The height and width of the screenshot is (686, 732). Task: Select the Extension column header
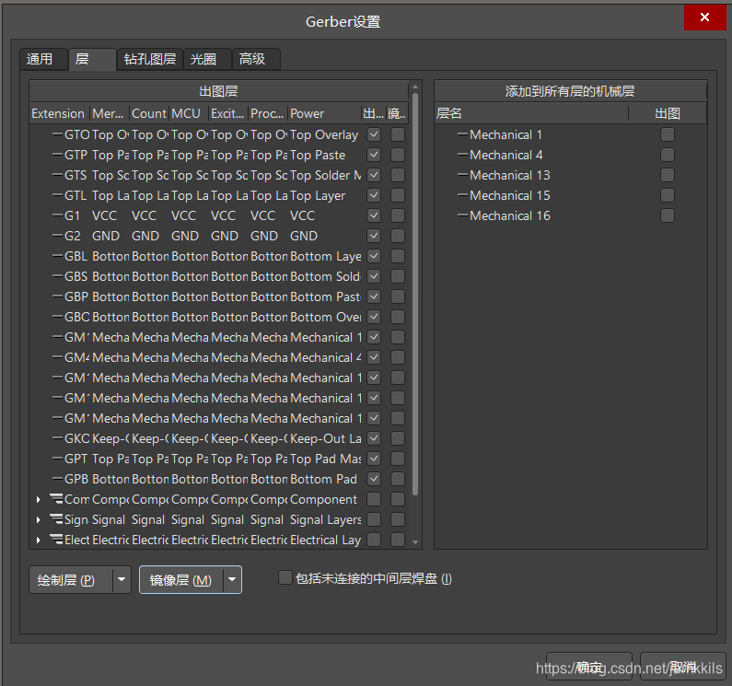click(x=58, y=113)
